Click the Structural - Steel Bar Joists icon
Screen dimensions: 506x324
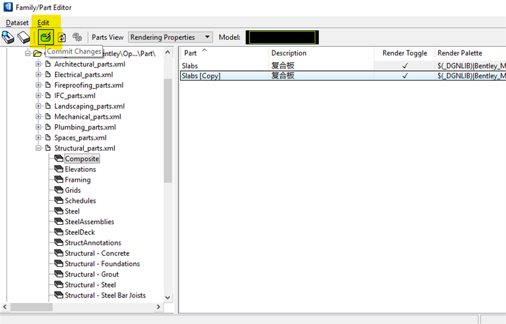[59, 295]
